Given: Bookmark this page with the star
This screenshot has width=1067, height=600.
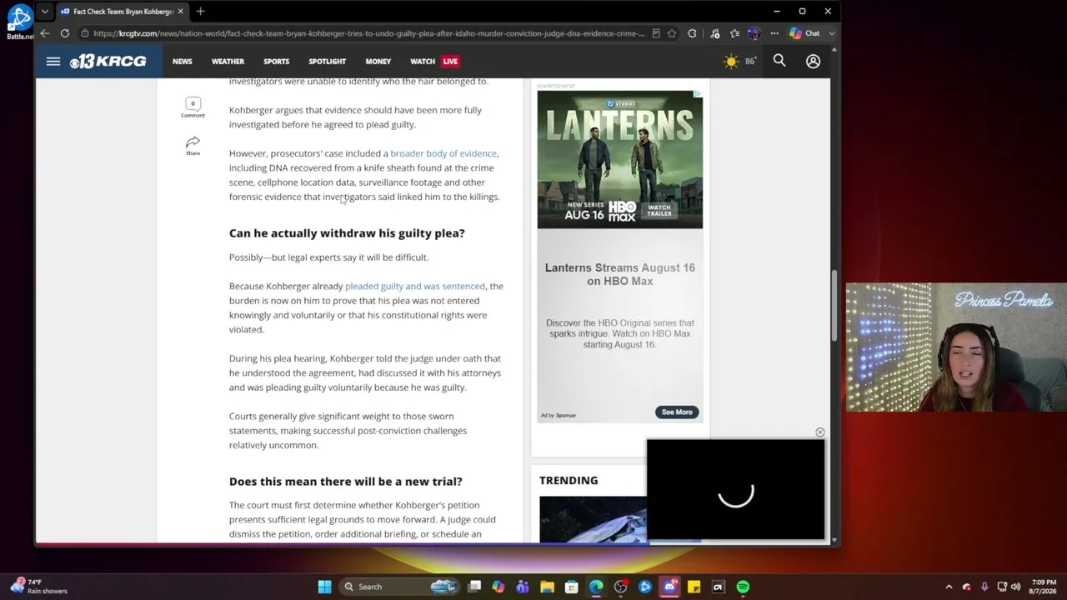Looking at the screenshot, I should 672,33.
